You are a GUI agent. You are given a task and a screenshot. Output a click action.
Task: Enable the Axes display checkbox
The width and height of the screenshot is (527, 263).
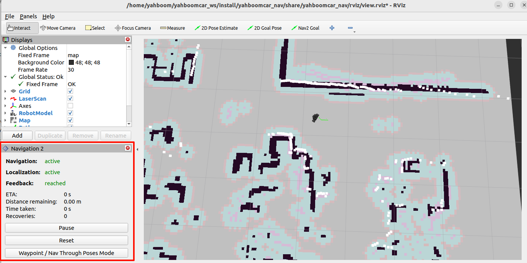click(x=70, y=106)
